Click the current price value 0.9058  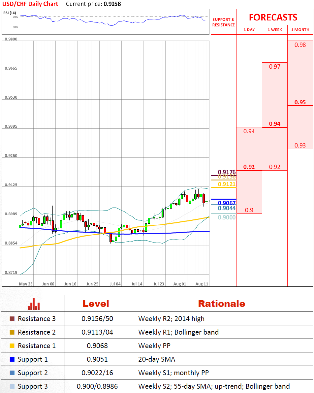[112, 4]
